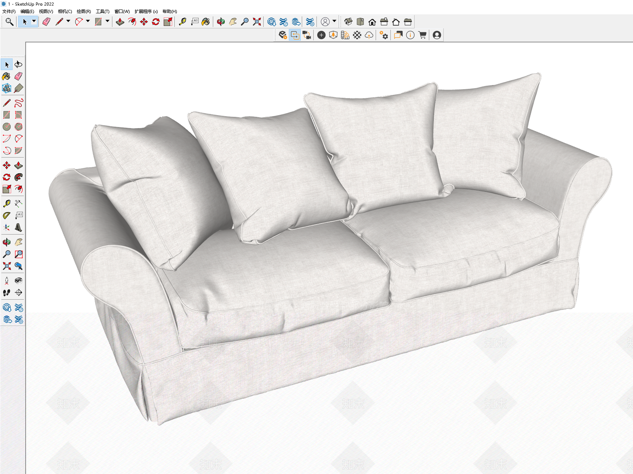Activate the Tape Measure tool in top toolbar
This screenshot has width=633, height=474.
pos(182,22)
